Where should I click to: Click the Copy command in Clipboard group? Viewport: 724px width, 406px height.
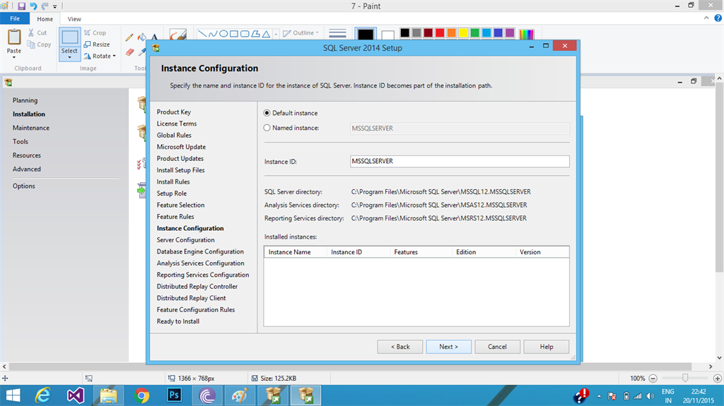[40, 44]
